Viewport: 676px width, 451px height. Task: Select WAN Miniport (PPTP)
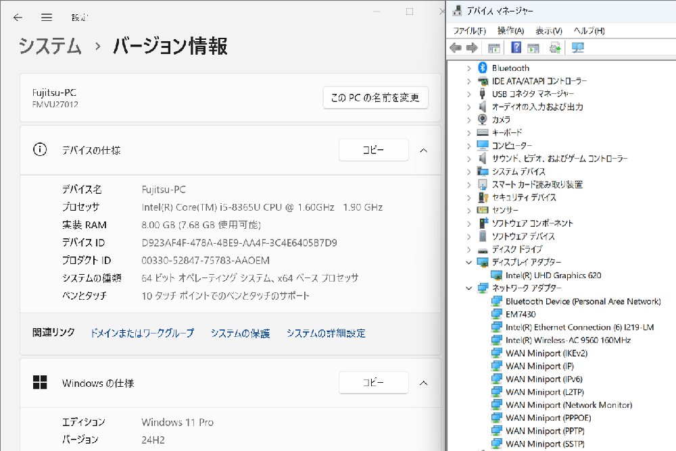[x=545, y=431]
